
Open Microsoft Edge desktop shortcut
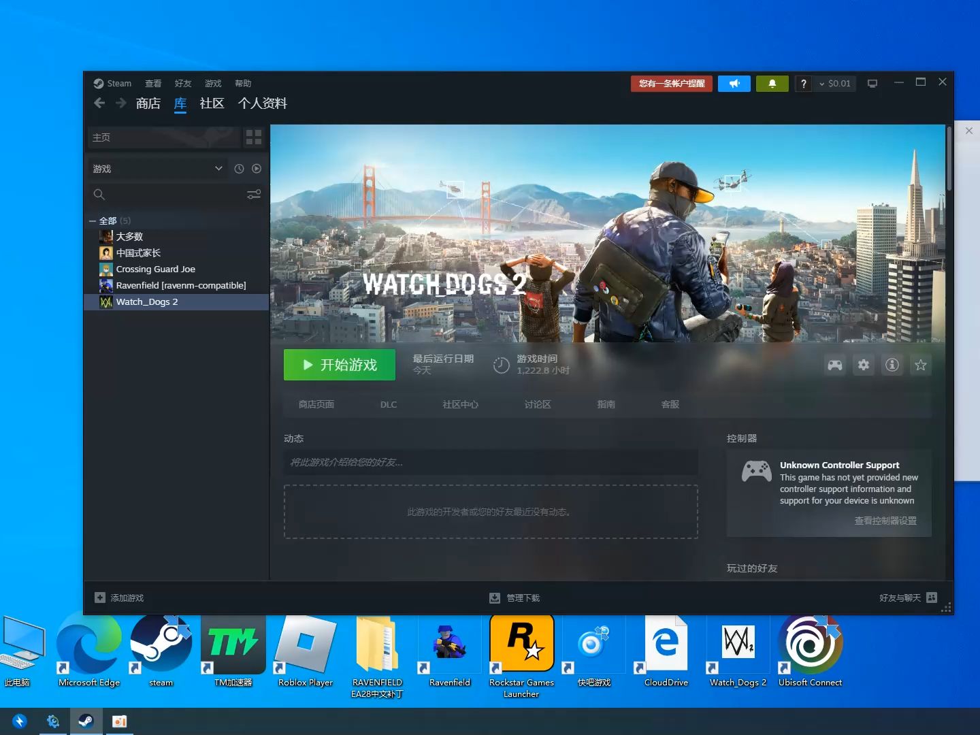89,651
